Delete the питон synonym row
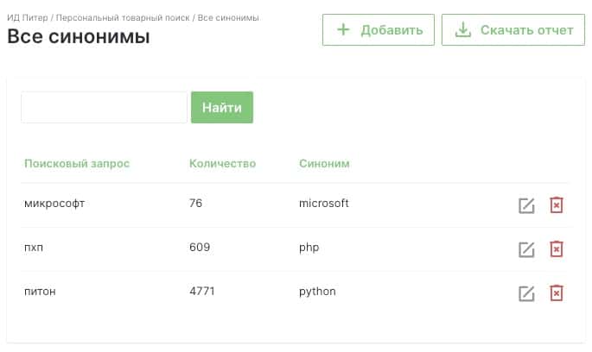The image size is (592, 352). click(x=557, y=293)
